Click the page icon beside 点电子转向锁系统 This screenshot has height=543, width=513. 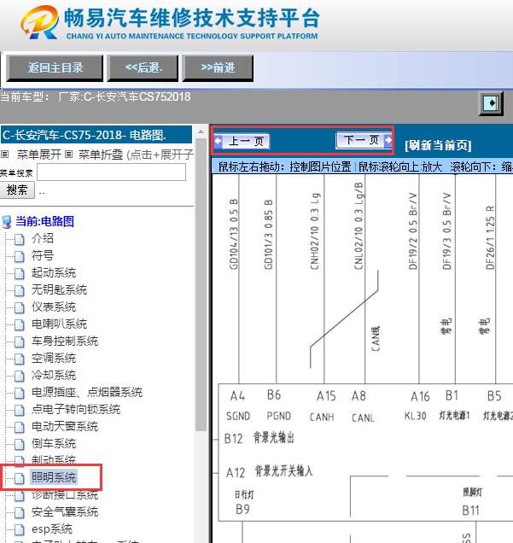20,410
